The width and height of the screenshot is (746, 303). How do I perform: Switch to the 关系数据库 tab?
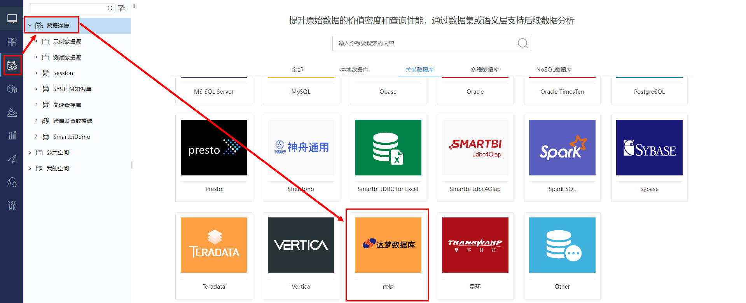(x=419, y=70)
